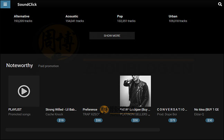Visit artist PLATINUM SELLERS
Viewport: 224px width, 140px height.
coord(135,114)
